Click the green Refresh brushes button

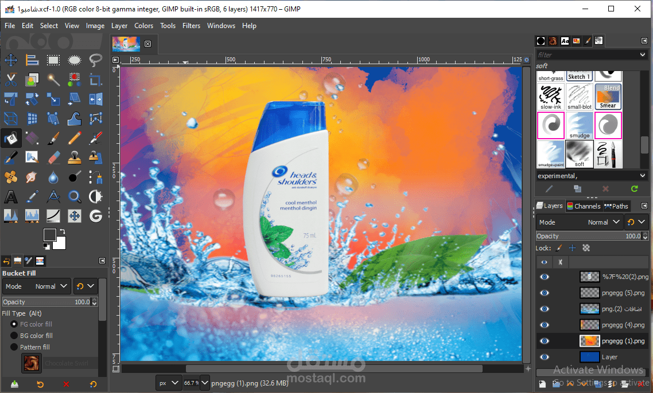[x=634, y=189]
